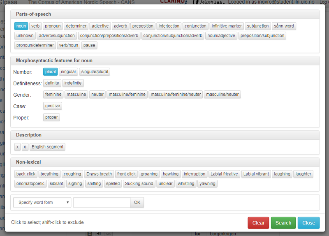Viewport: 329px width, 236px height.
Task: Select the interjection tag
Action: coord(169,26)
